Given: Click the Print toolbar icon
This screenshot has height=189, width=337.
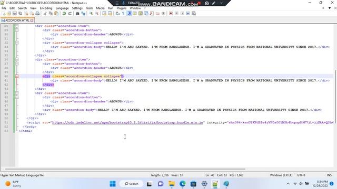Looking at the screenshot, I should click(37, 14).
